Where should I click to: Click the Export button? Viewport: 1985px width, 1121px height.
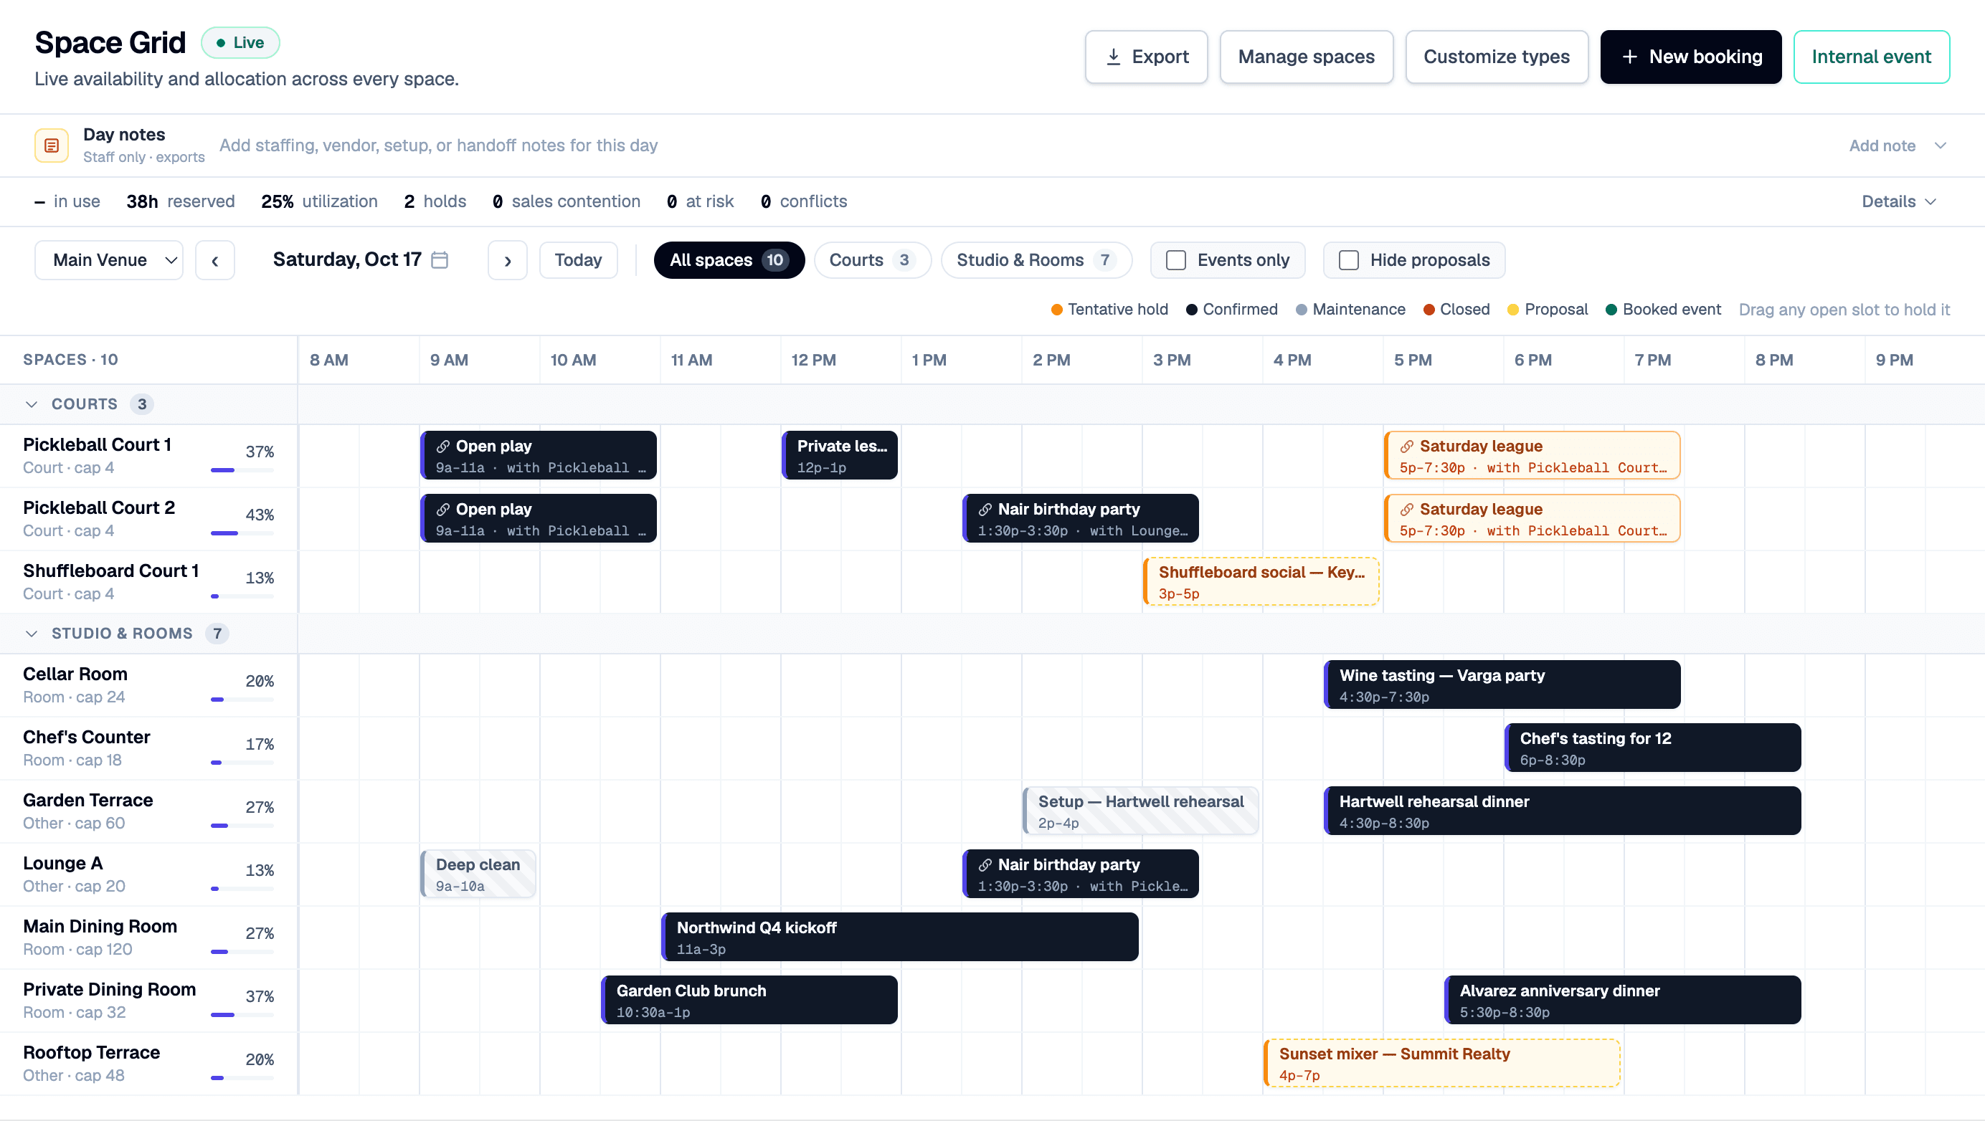pos(1146,57)
